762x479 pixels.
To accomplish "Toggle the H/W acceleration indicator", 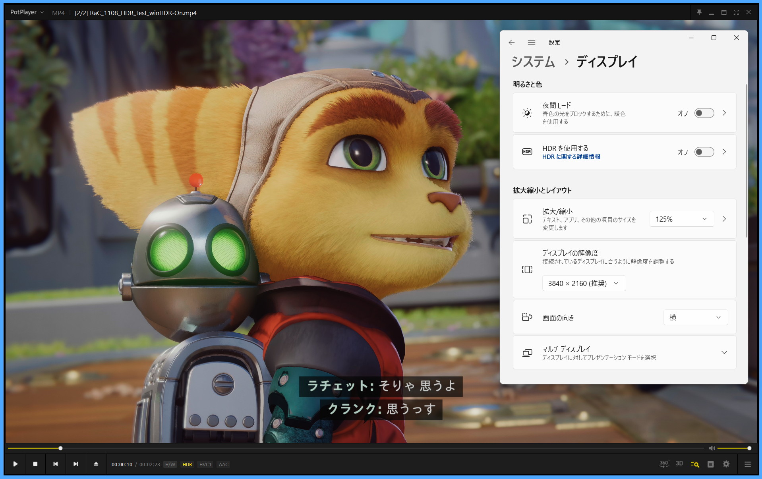I will (x=170, y=464).
